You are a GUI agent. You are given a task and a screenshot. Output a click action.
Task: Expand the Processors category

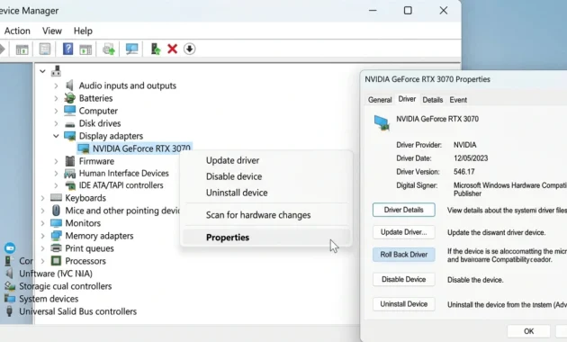click(x=42, y=261)
